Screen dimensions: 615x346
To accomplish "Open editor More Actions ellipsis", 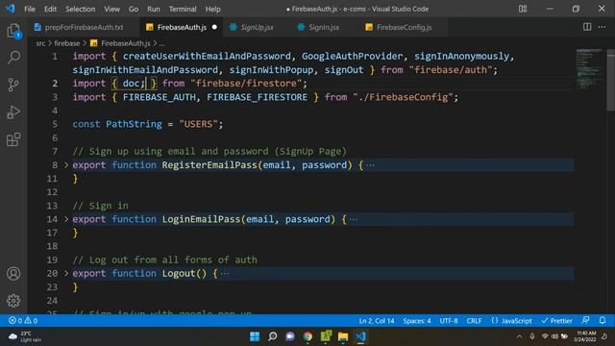I will [x=603, y=27].
